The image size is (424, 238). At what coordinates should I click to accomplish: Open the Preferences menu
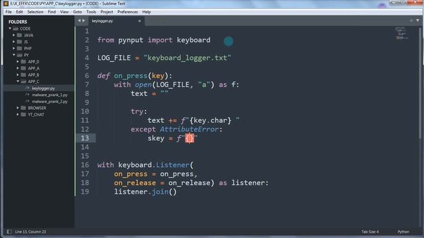128,12
